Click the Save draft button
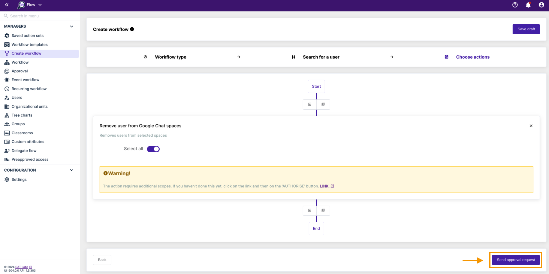This screenshot has width=549, height=274. point(526,29)
